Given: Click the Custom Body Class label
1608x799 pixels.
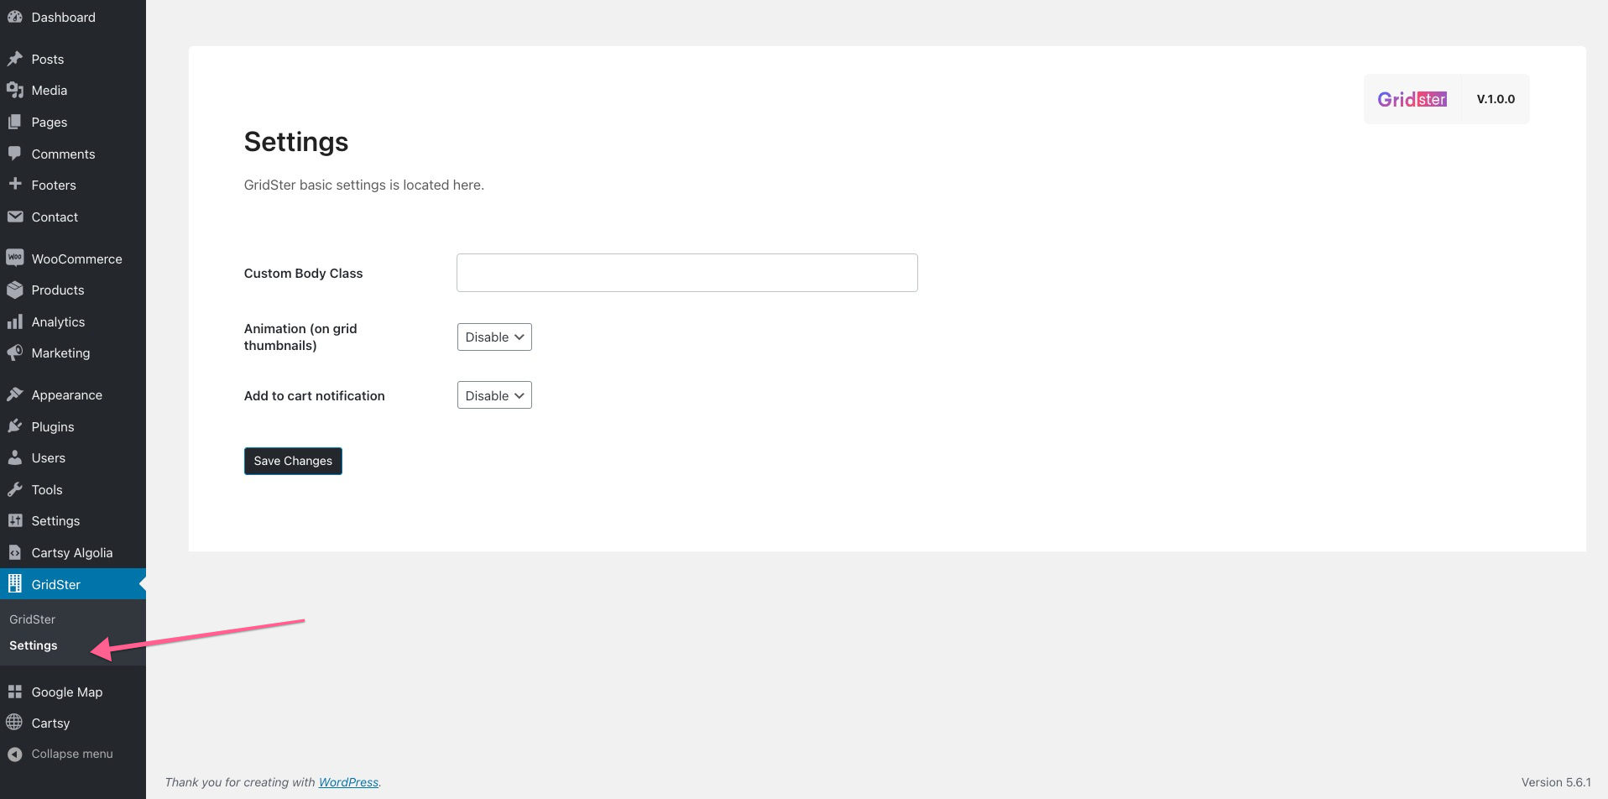Looking at the screenshot, I should (x=303, y=273).
